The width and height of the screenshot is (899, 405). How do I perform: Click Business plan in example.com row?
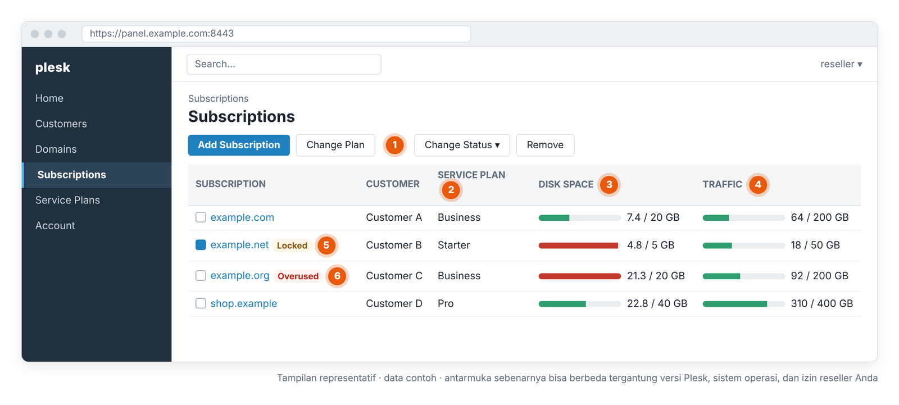coord(459,217)
